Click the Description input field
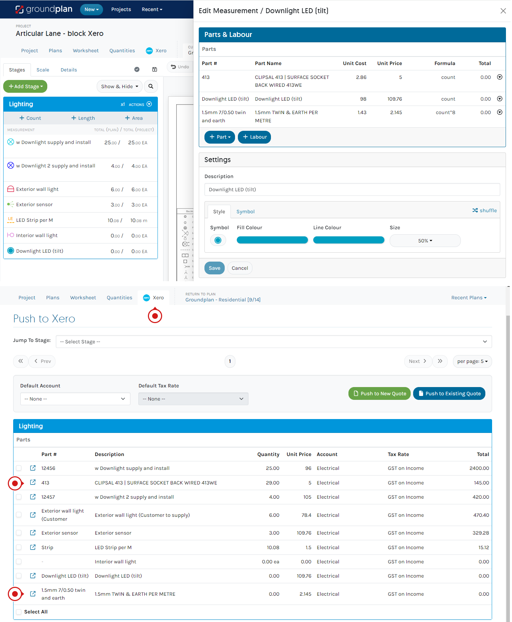Screen dimensions: 512x622 click(352, 189)
